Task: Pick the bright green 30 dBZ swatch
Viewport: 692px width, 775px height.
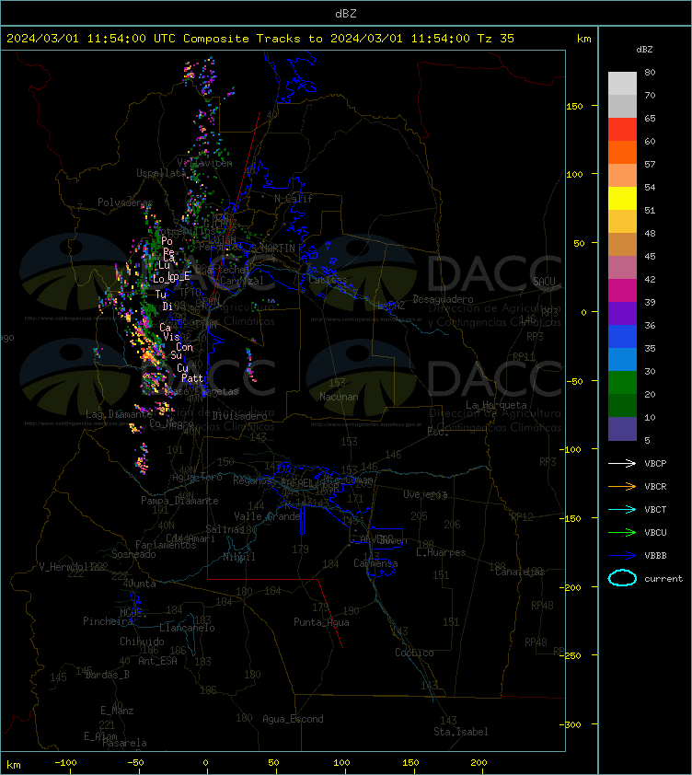Action: [622, 382]
